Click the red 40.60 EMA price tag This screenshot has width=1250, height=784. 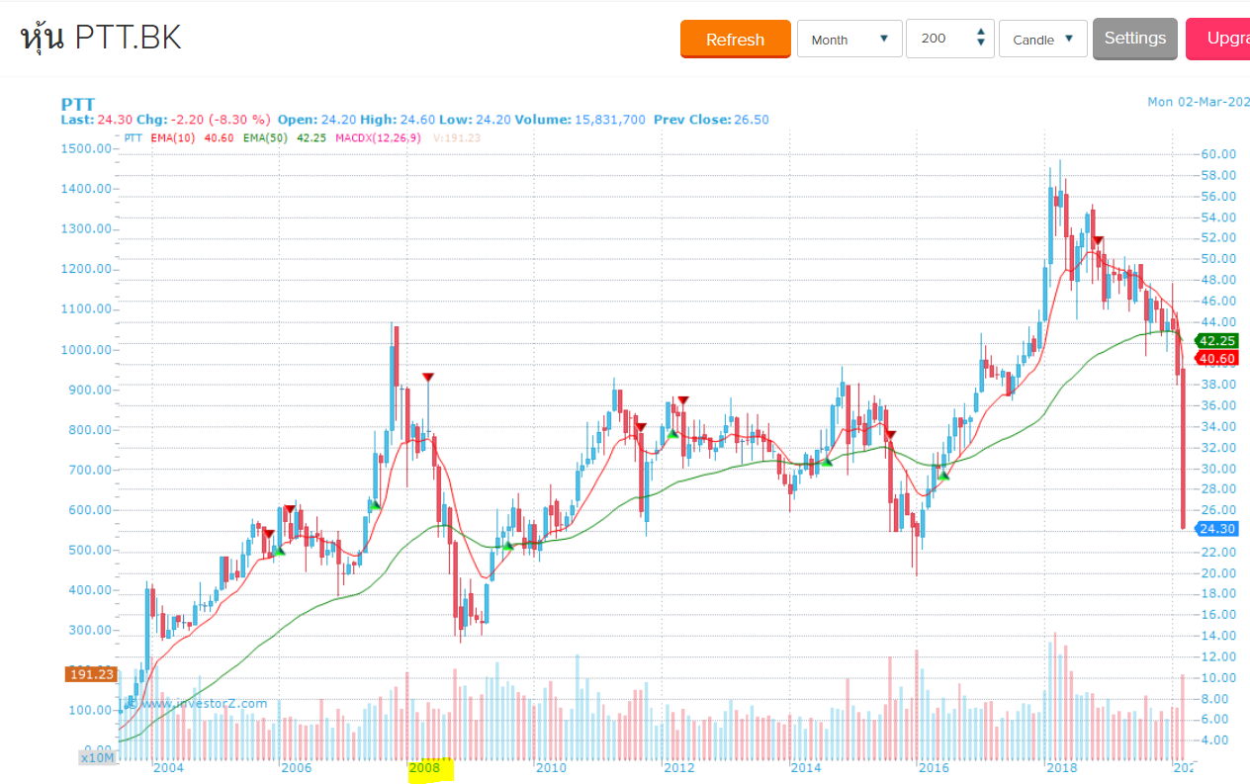1215,358
